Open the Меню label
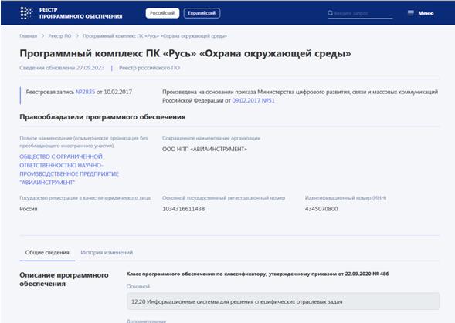Screen dimensions: 455x323 pyautogui.click(x=426, y=13)
